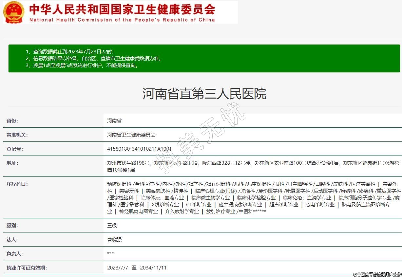Viewport: 402px width, 277px height.
Task: Click the first notice about query data cutoff
Action: click(x=70, y=52)
